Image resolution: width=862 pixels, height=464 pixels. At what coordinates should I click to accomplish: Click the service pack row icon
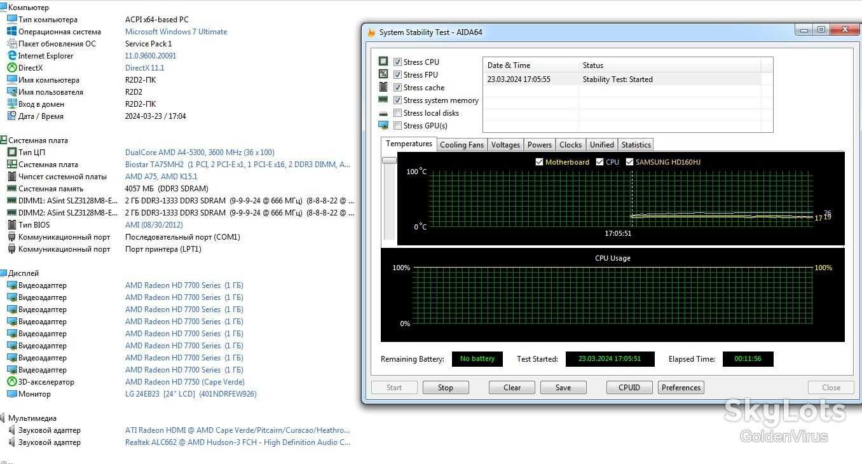point(11,44)
